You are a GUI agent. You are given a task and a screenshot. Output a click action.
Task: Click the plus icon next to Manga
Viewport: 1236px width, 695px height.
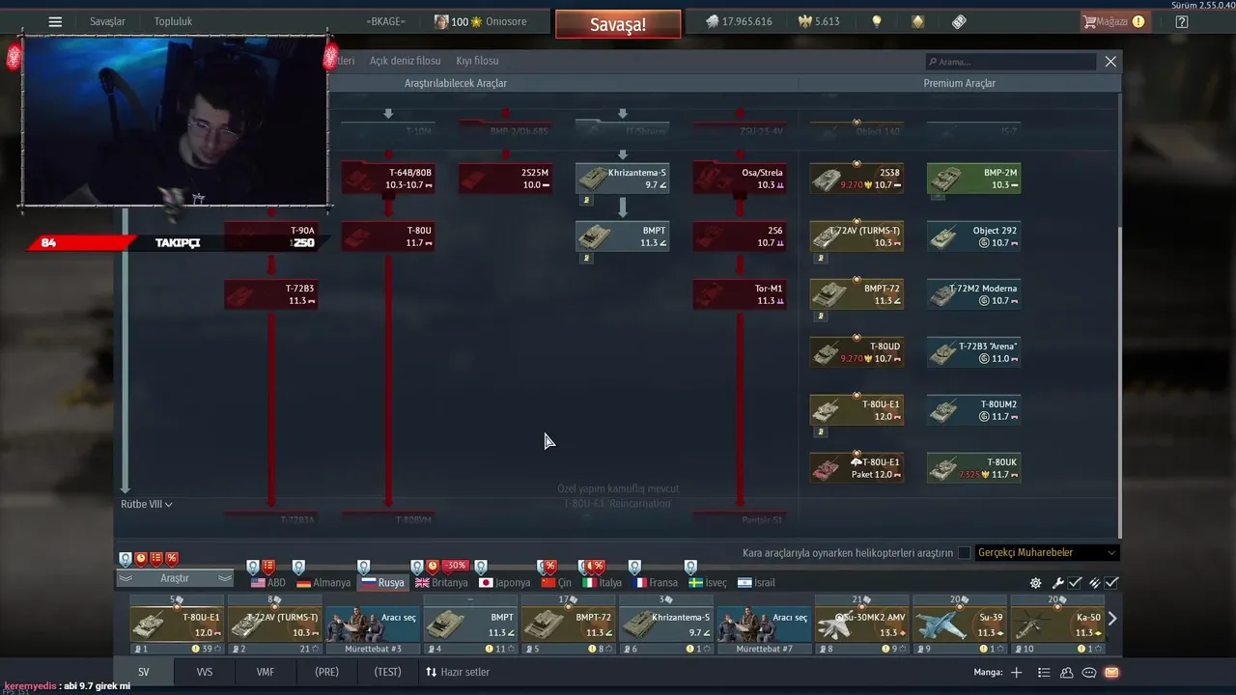point(1016,672)
